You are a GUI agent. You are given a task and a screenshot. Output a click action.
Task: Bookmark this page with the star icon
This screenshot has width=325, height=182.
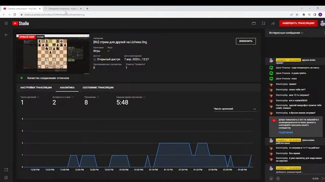point(297,15)
